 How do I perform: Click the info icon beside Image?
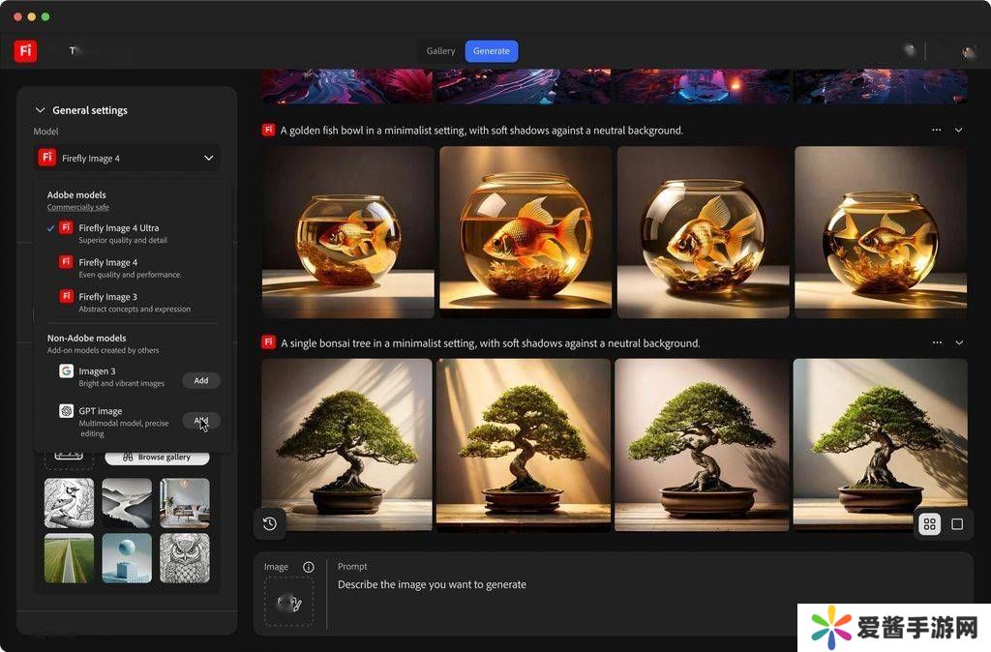click(309, 567)
